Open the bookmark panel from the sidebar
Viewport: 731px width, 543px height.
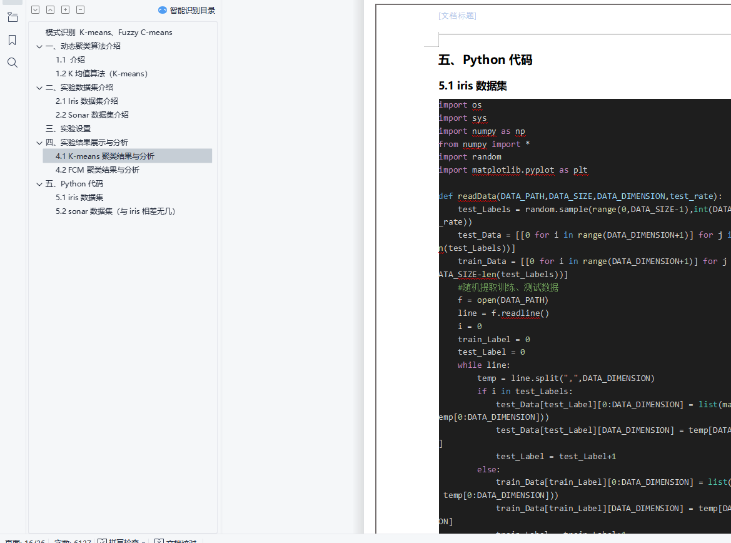[x=12, y=40]
